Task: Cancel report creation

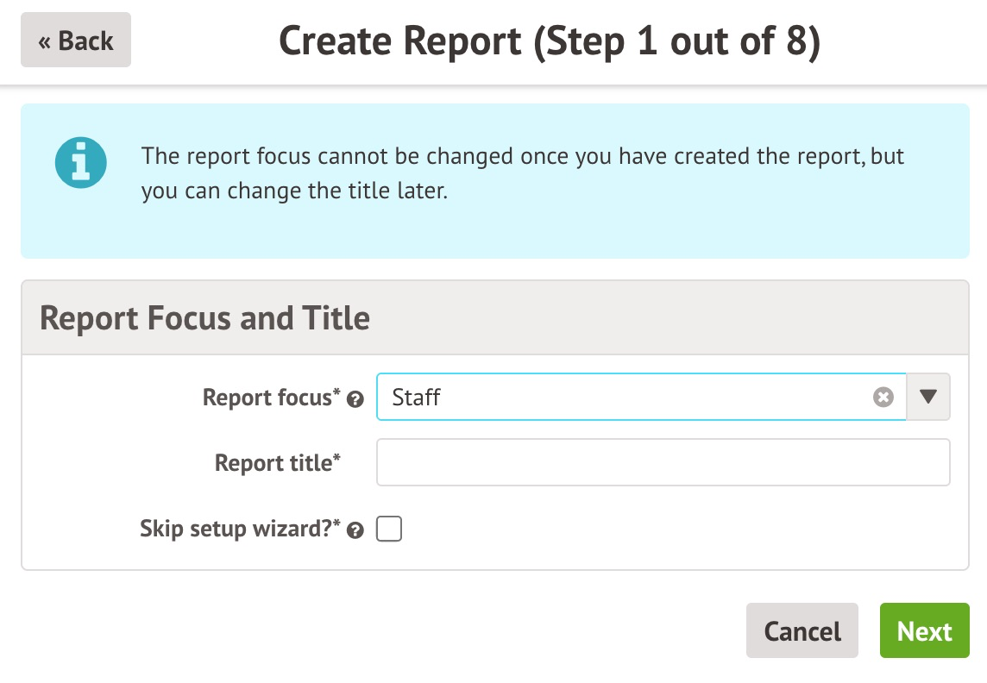Action: click(x=802, y=631)
